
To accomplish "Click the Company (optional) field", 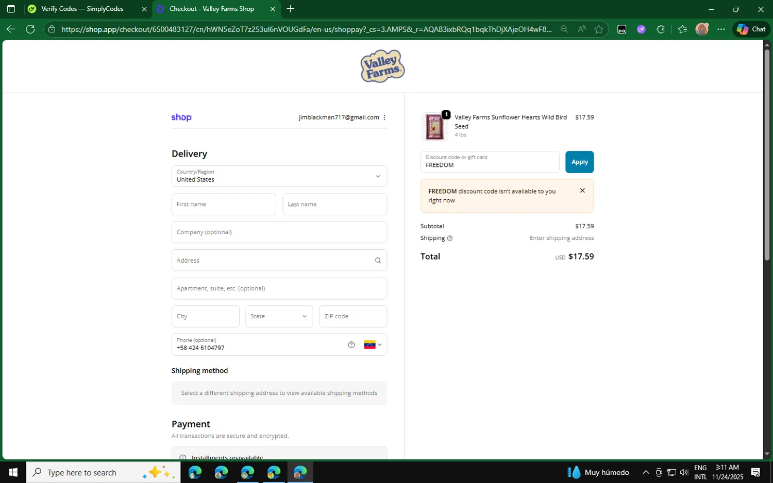I will pyautogui.click(x=279, y=232).
